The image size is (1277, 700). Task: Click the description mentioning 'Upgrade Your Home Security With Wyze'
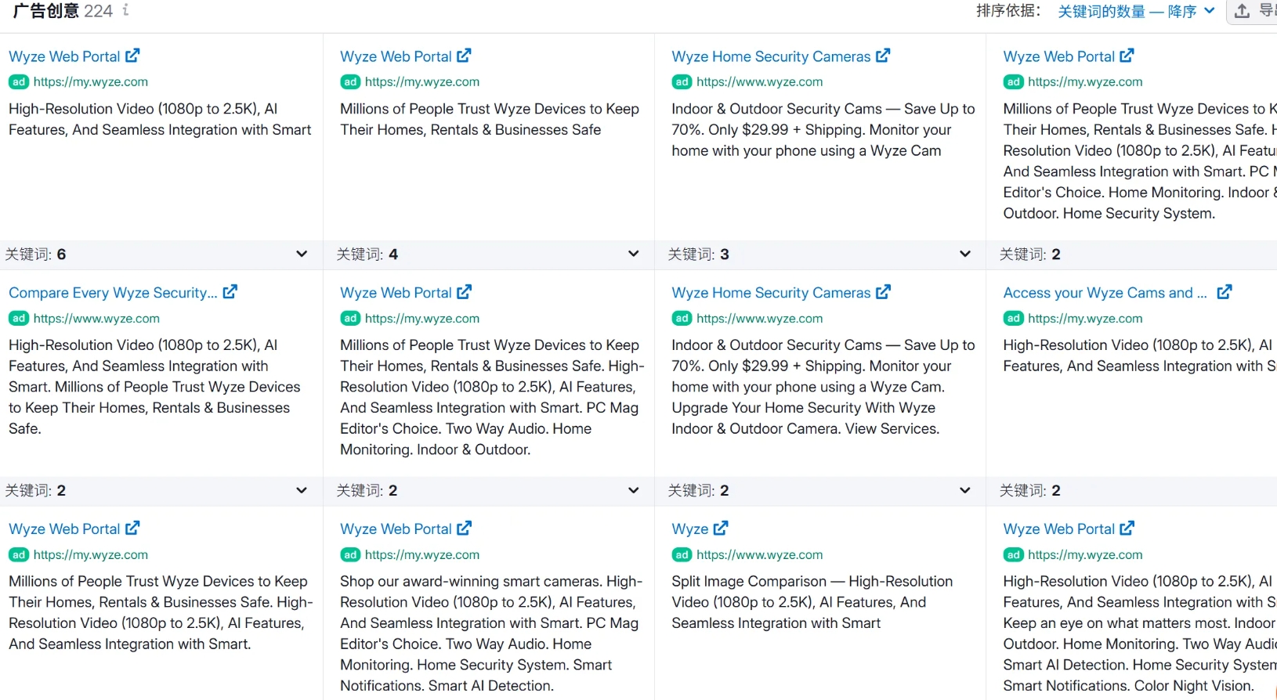pos(823,387)
